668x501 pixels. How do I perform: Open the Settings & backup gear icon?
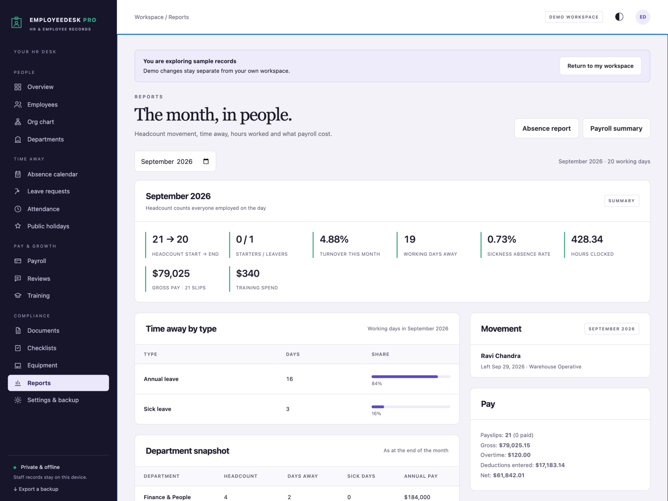pyautogui.click(x=18, y=400)
